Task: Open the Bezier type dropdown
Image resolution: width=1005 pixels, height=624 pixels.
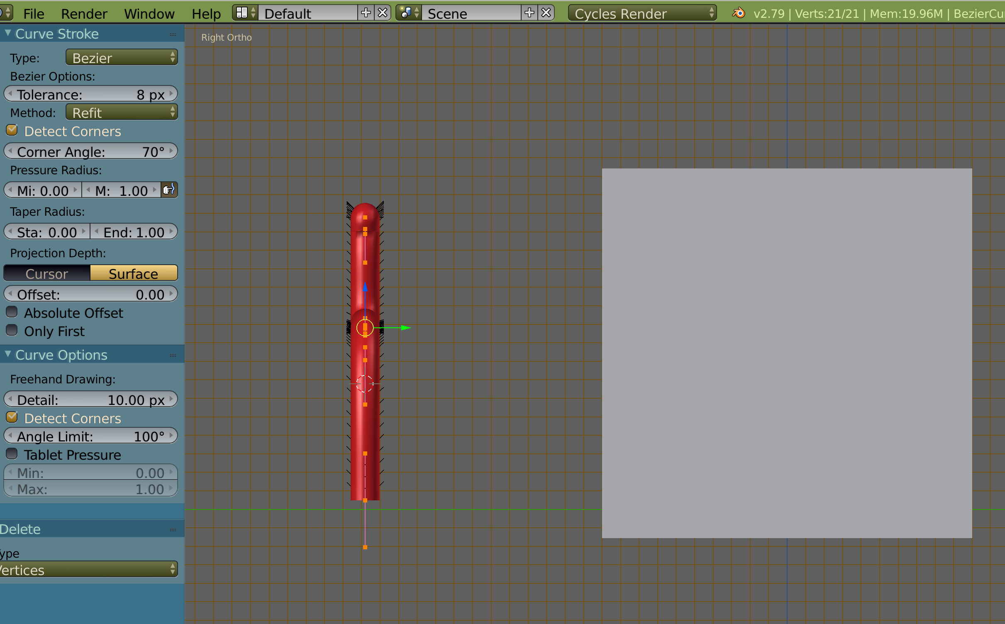Action: pyautogui.click(x=122, y=58)
